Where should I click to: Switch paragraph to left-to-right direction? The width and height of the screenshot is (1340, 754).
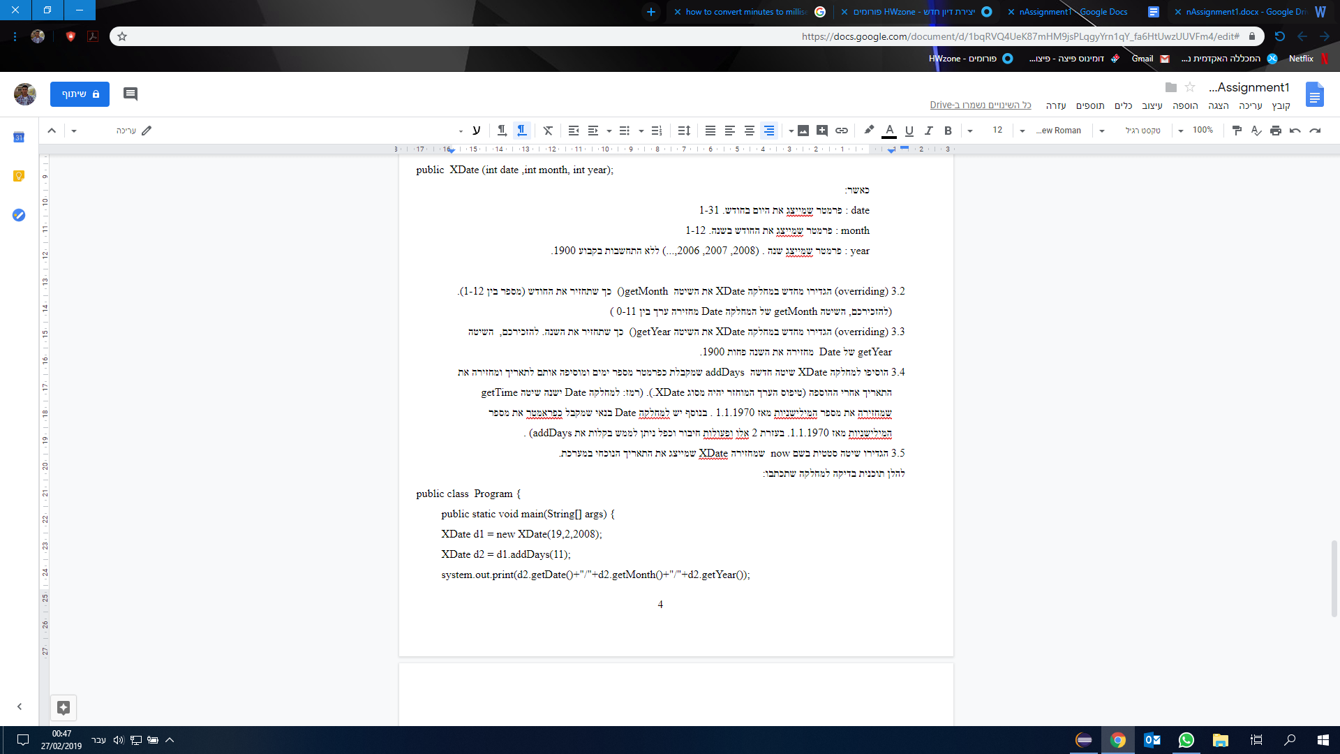click(x=502, y=131)
